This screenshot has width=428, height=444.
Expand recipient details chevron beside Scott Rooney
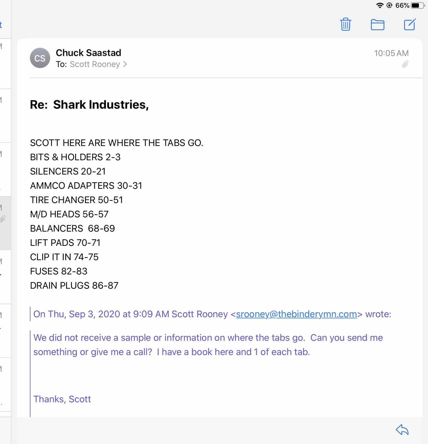click(125, 64)
